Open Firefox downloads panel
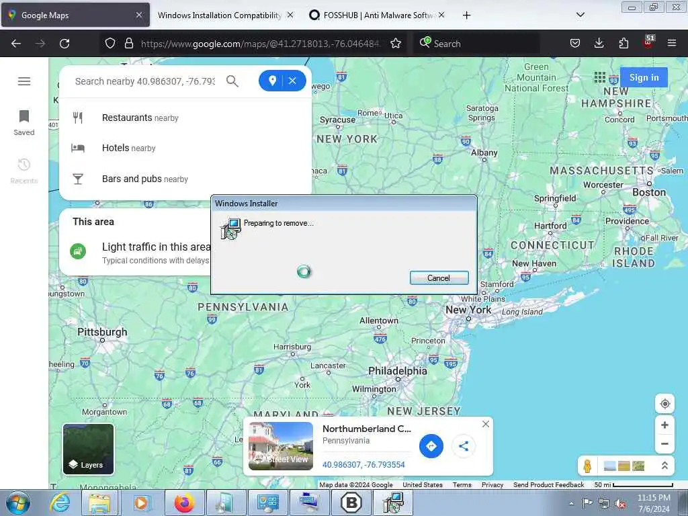 tap(599, 44)
